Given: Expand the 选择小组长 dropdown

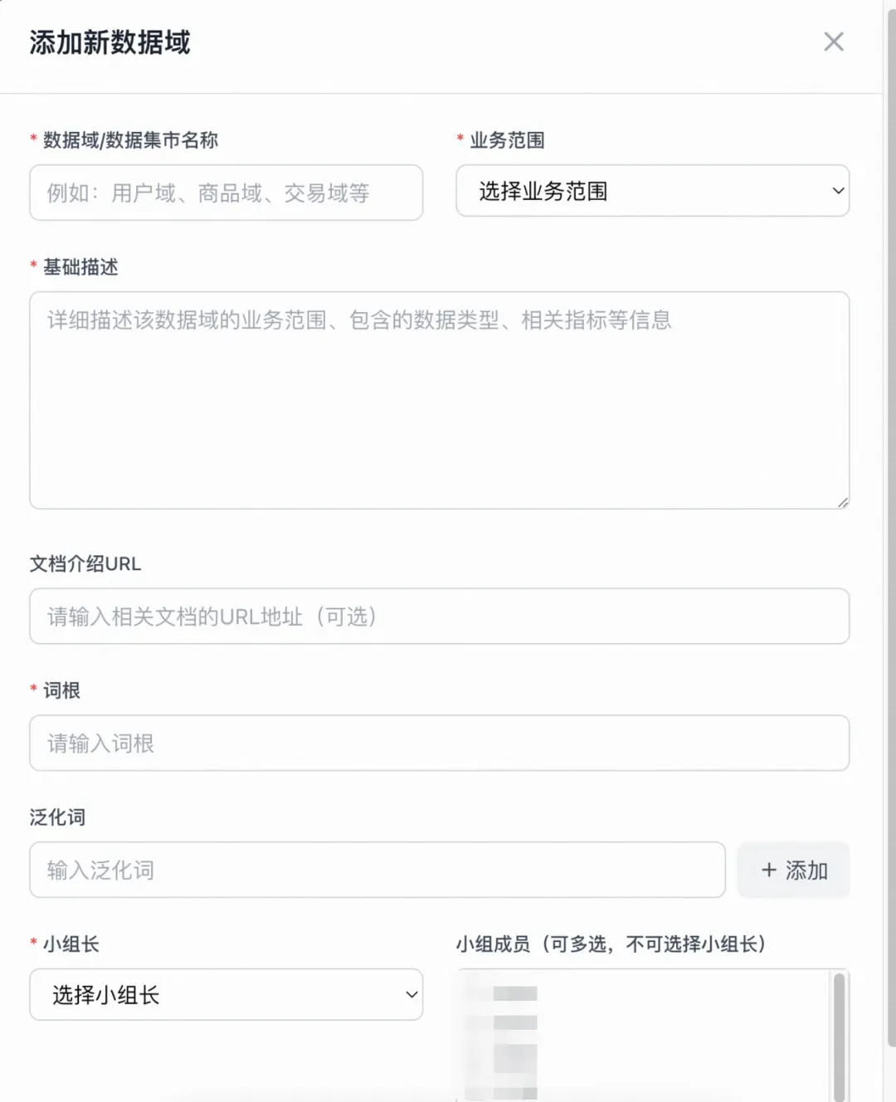Looking at the screenshot, I should tap(226, 995).
